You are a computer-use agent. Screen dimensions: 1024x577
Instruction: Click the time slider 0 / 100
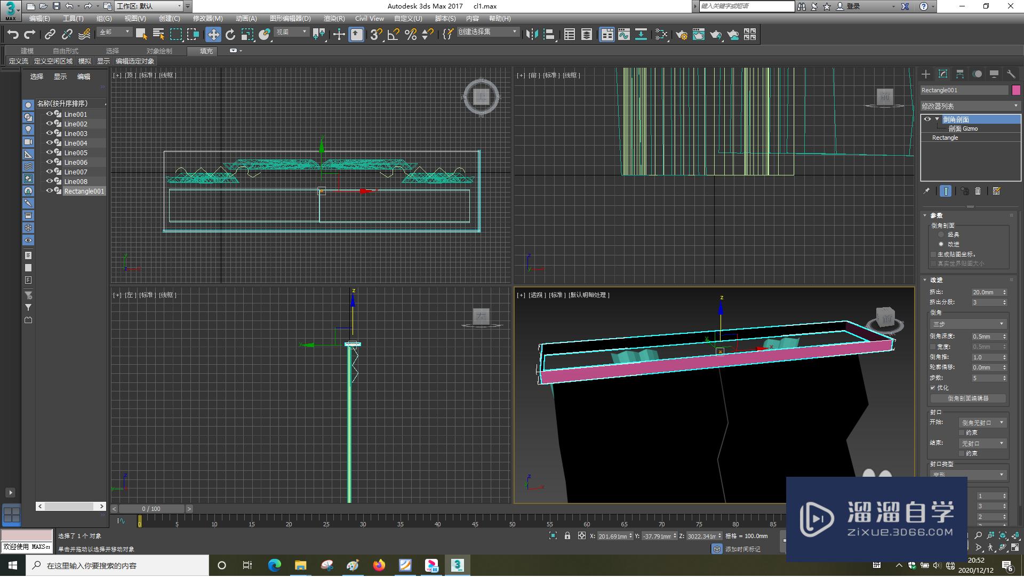pos(151,509)
